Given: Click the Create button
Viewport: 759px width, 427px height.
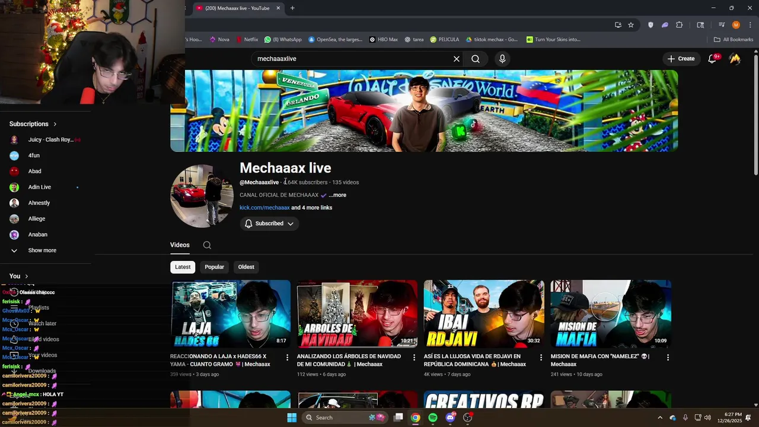Looking at the screenshot, I should coord(681,59).
